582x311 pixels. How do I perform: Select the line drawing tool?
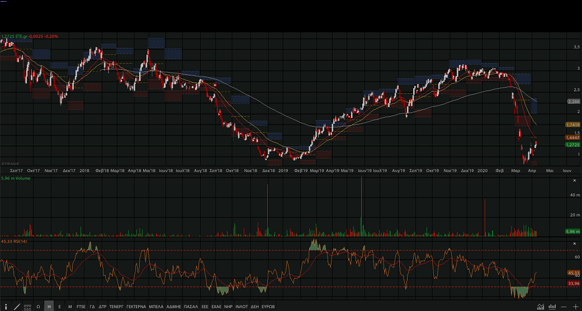pos(17,307)
